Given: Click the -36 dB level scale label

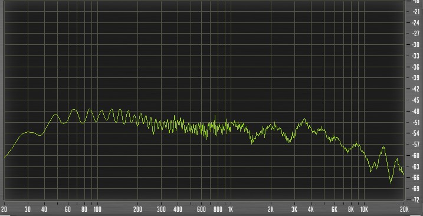Looking at the screenshot, I should (415, 67).
